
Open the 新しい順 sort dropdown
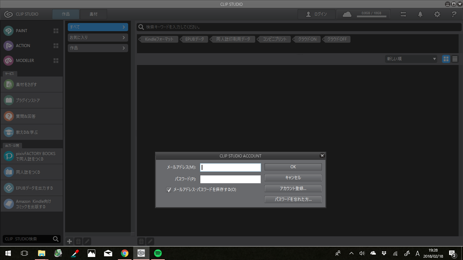point(411,59)
